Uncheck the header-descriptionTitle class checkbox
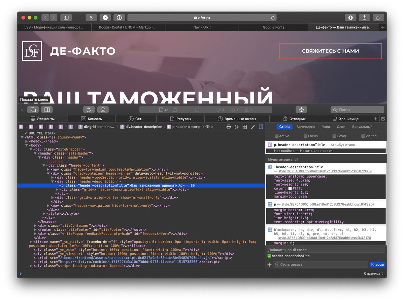The image size is (404, 301). [269, 256]
